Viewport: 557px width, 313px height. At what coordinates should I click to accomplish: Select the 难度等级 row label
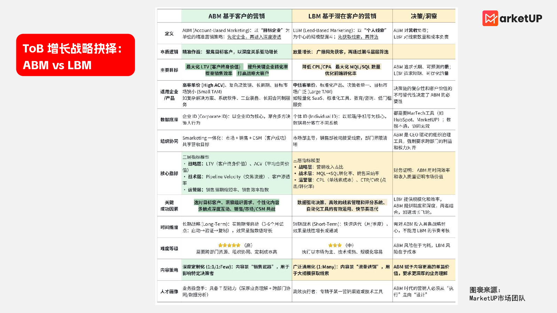point(169,248)
